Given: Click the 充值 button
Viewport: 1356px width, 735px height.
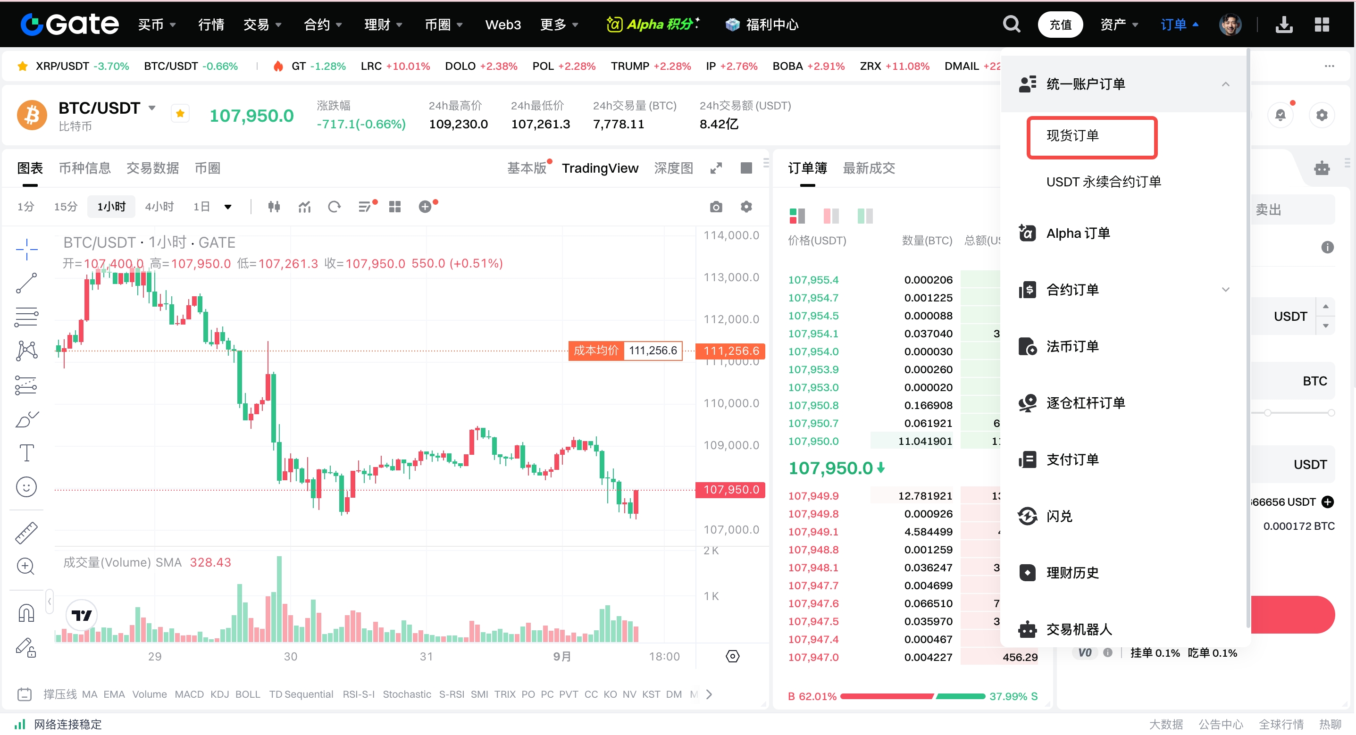Looking at the screenshot, I should pyautogui.click(x=1060, y=24).
